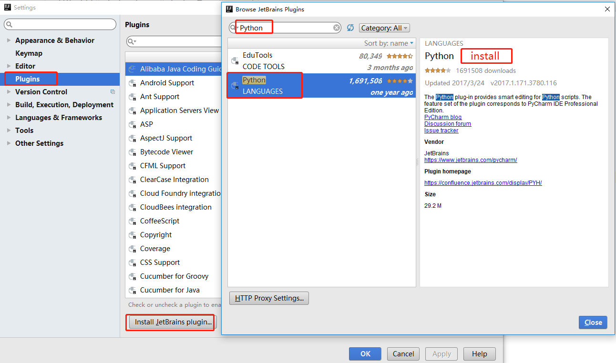Select the Python LANGUAGES result row
Image resolution: width=616 pixels, height=363 pixels.
pyautogui.click(x=322, y=86)
